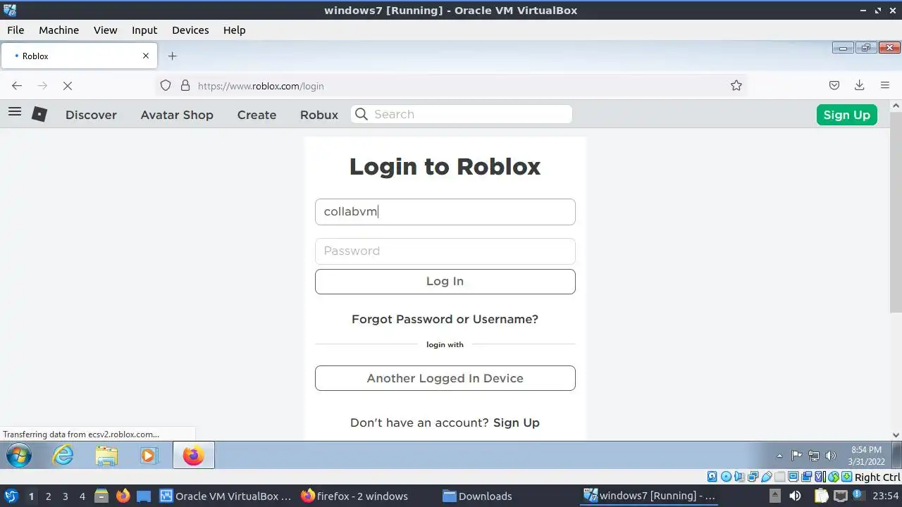
Task: Click the Roblox logo icon
Action: [39, 114]
